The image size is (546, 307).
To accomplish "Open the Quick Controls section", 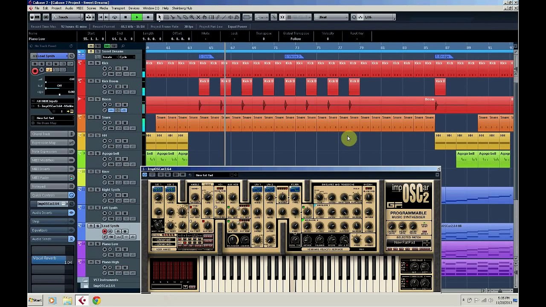I will [52, 195].
